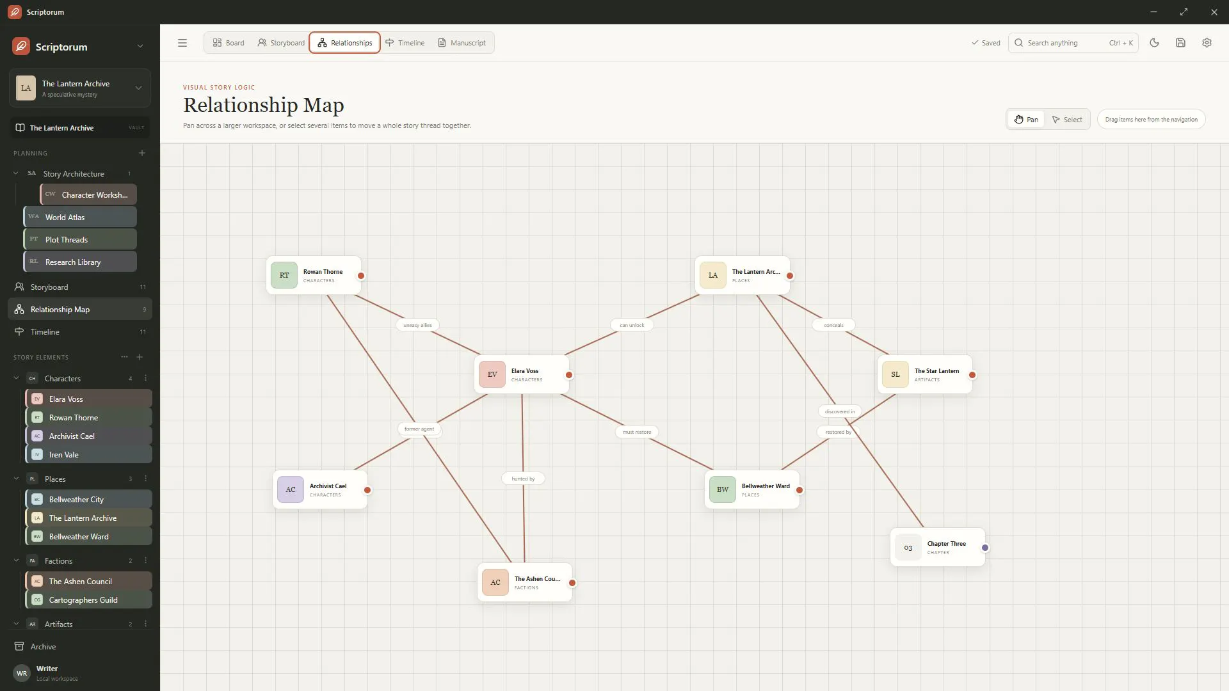Select Chapter Three node card
This screenshot has width=1229, height=691.
[938, 548]
